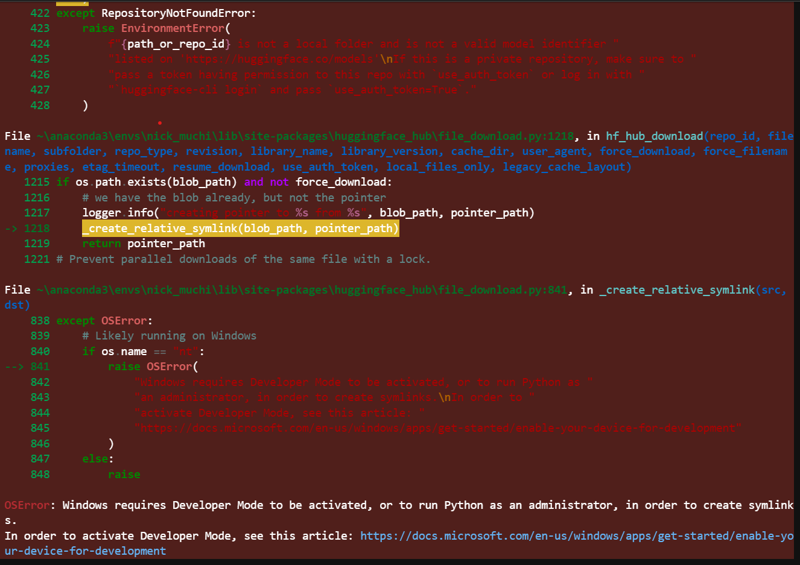Click the highlighted _create_relative_symlink call line
The image size is (800, 565).
tap(240, 229)
